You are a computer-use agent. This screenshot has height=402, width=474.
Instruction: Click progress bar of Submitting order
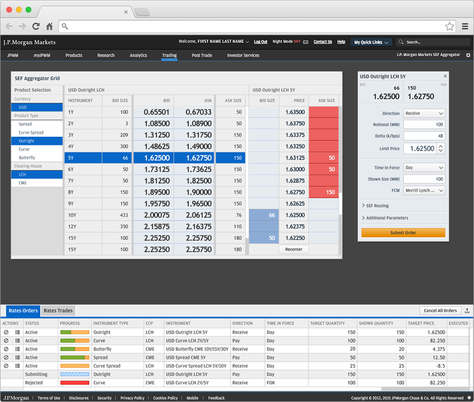tap(74, 374)
